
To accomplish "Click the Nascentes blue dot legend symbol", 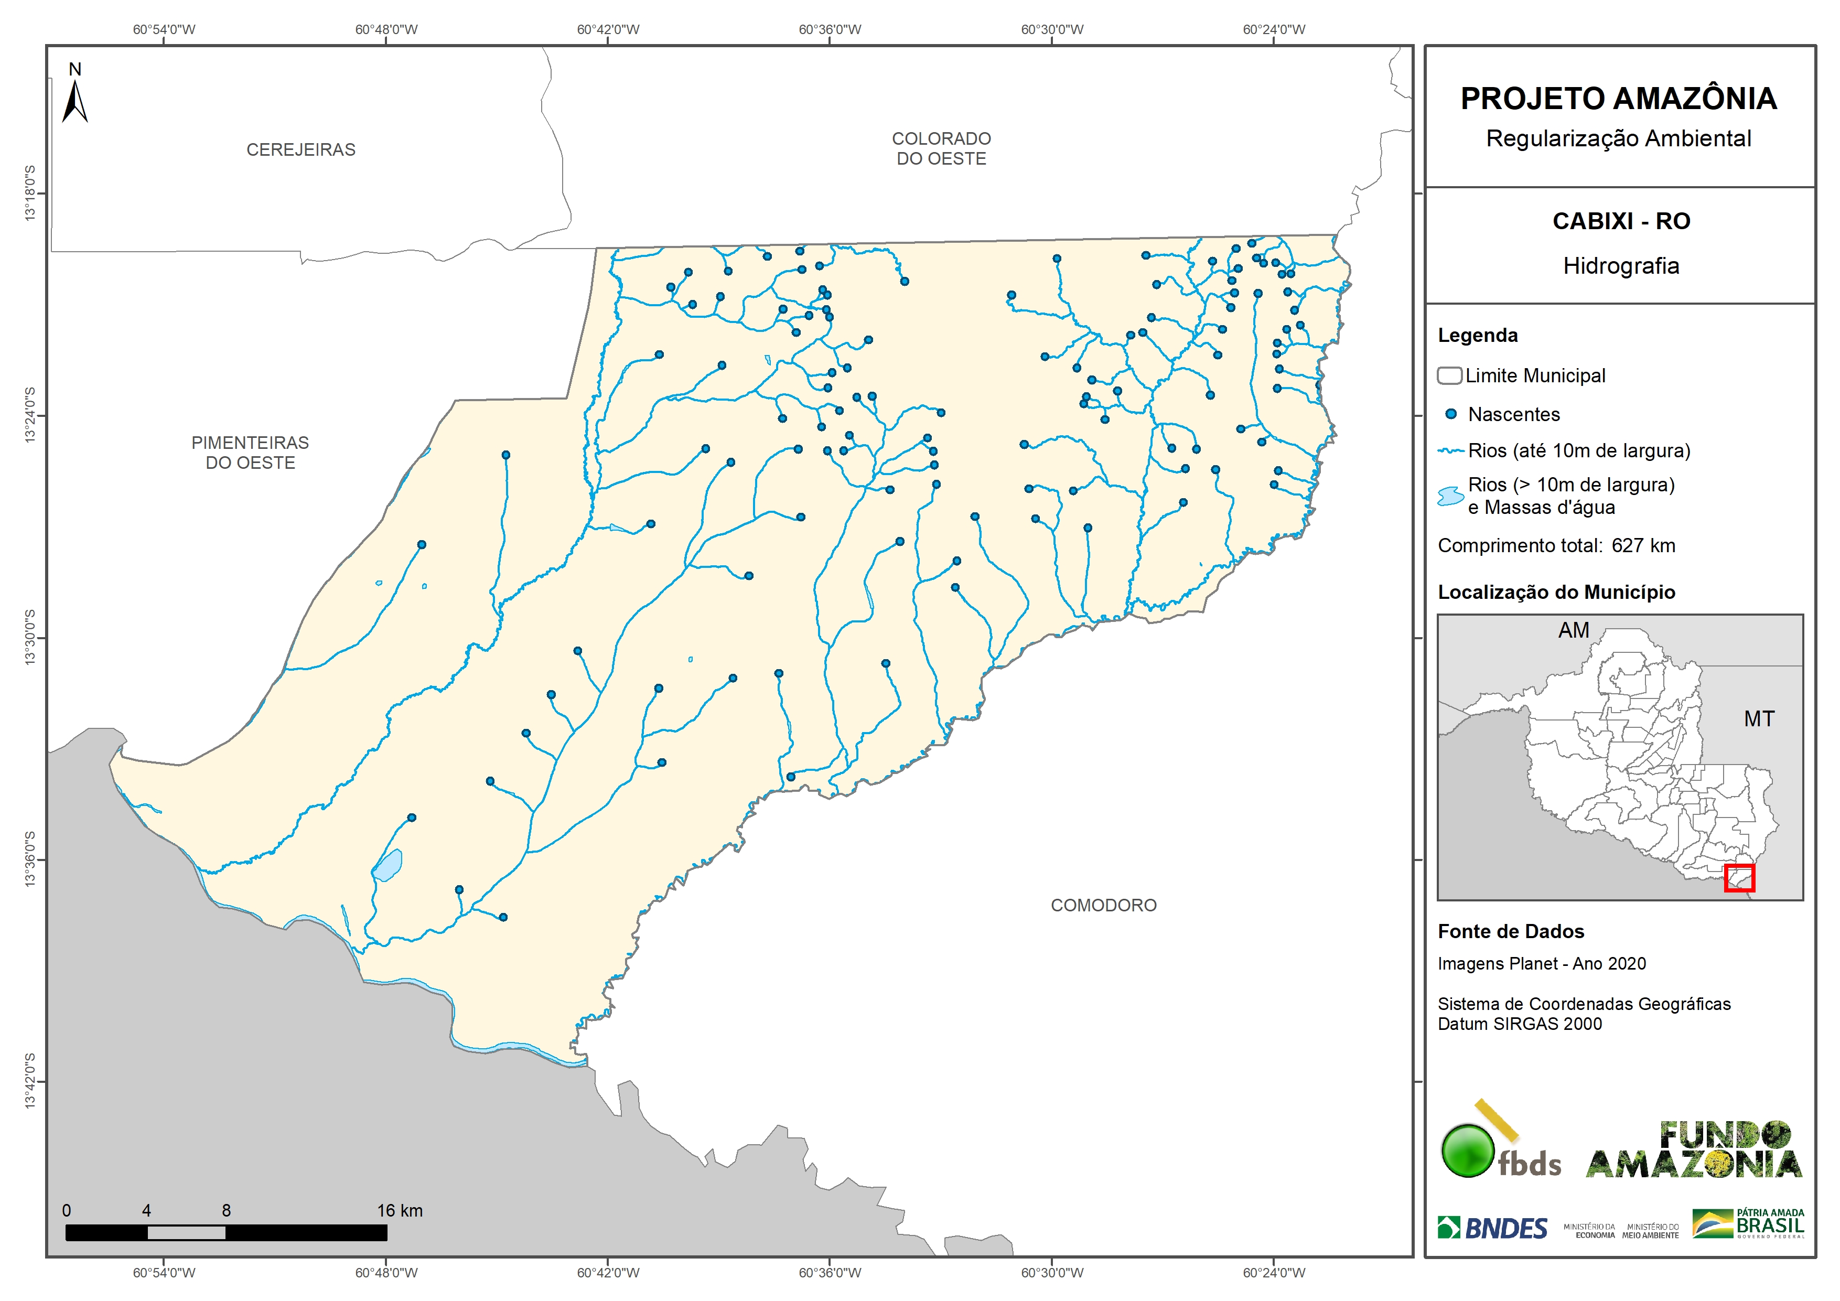I will (x=1450, y=414).
